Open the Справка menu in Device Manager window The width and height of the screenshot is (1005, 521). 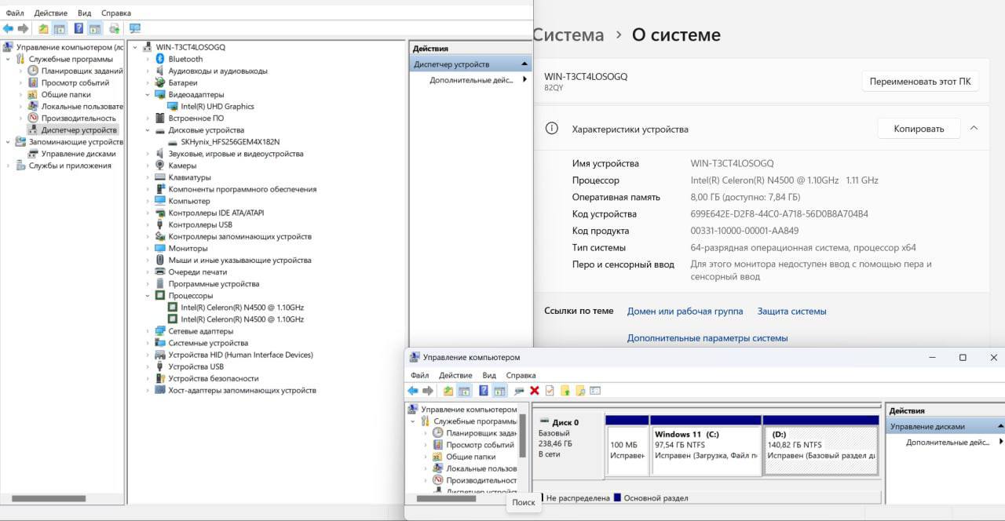(x=116, y=13)
